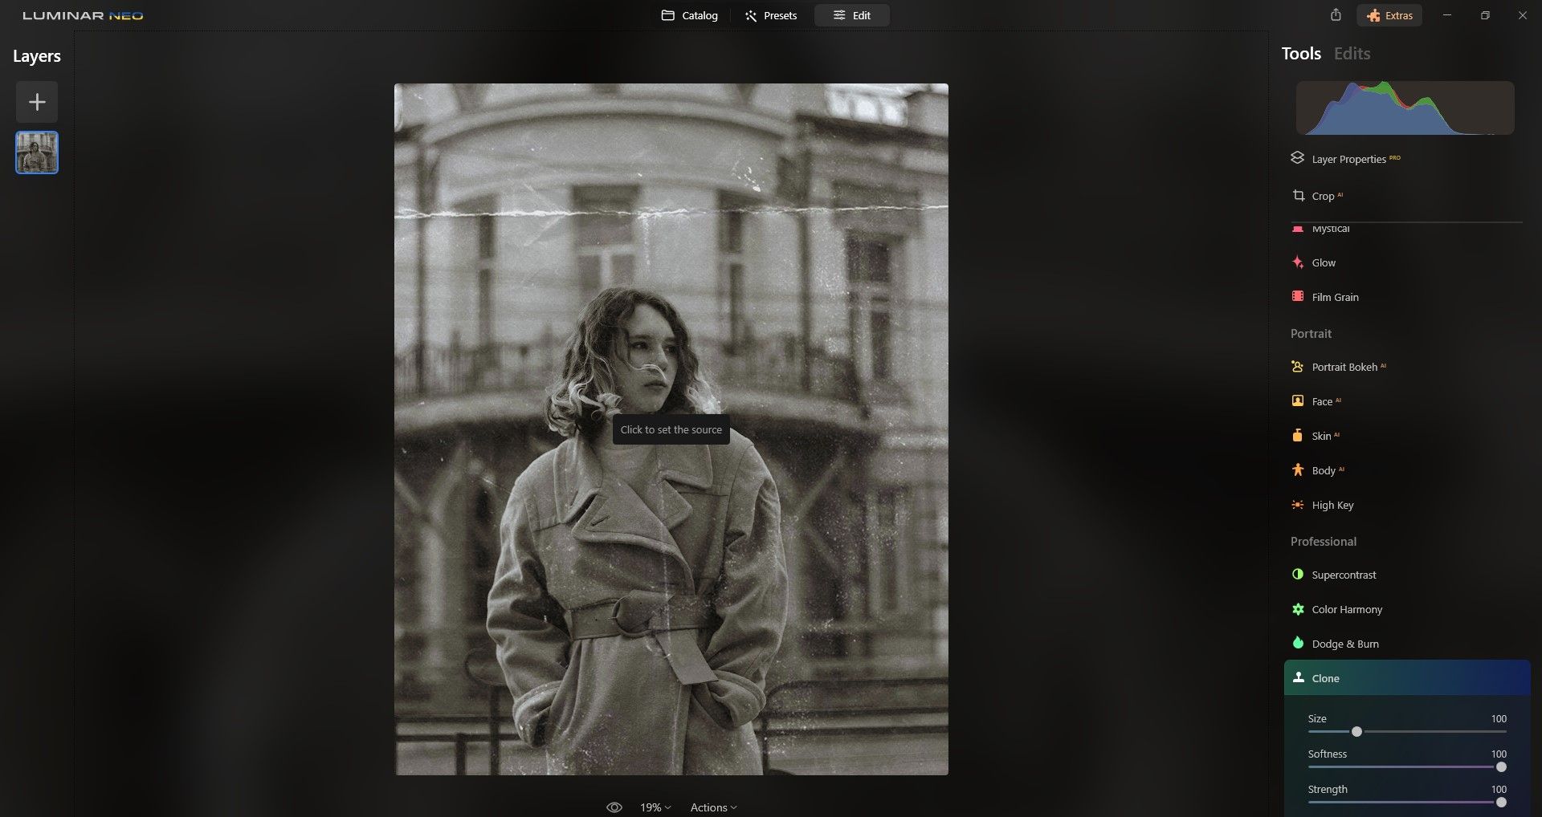Open the Dodge & Burn tool label
Image resolution: width=1542 pixels, height=817 pixels.
click(1345, 644)
